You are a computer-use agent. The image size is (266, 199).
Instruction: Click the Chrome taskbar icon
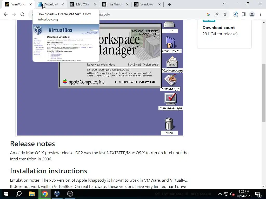pos(45,194)
